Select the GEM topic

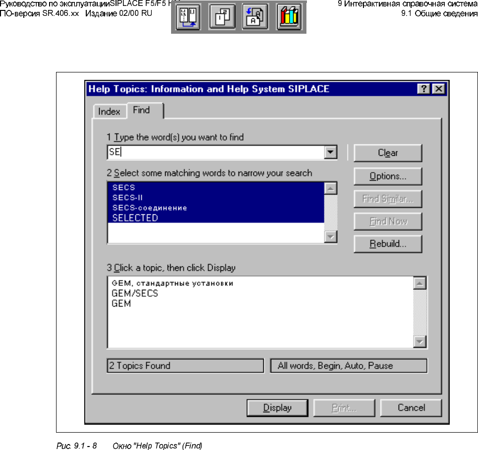click(x=121, y=304)
